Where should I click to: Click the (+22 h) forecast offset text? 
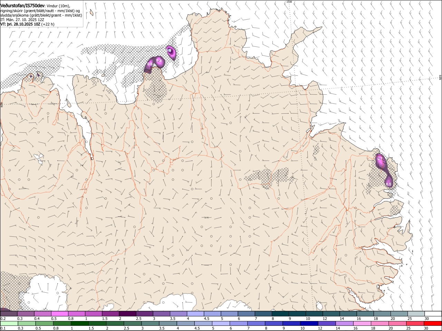(x=48, y=24)
